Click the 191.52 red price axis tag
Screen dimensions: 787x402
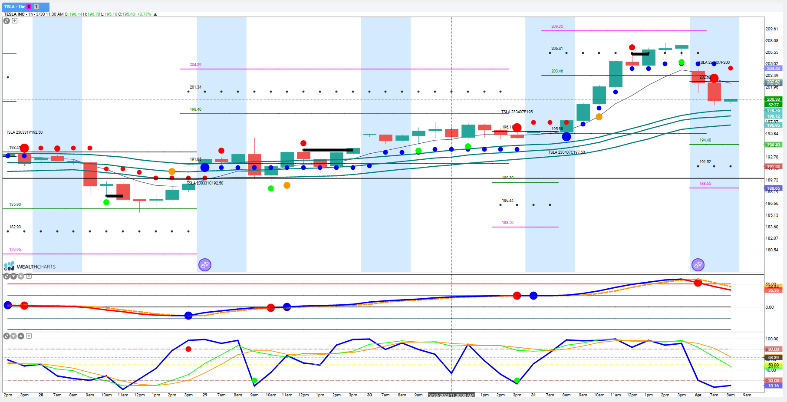coord(774,166)
